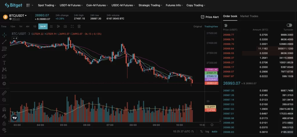Toggle hide all drawings eye icon
This screenshot has width=297, height=137.
[x=4, y=130]
